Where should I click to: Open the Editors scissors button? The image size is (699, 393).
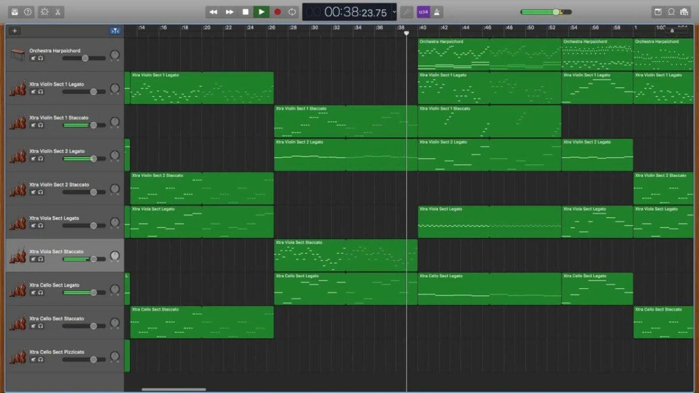[x=58, y=12]
